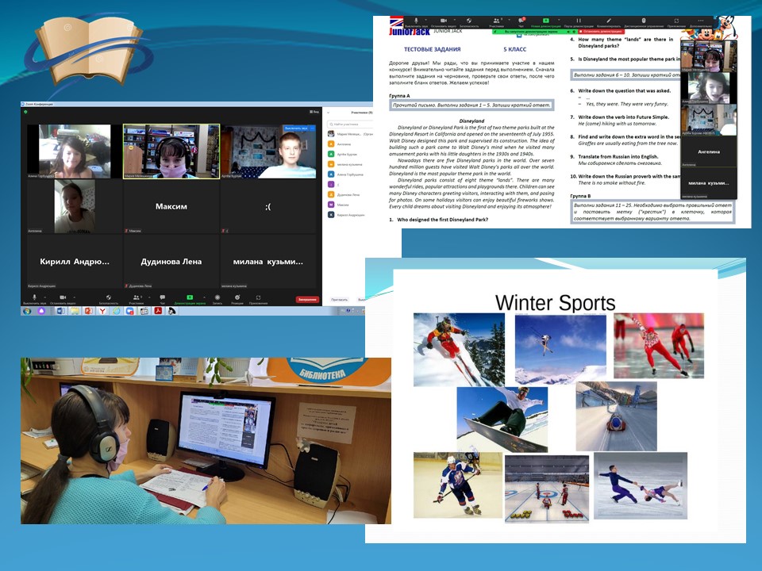Click Pause Share icon in share bar
This screenshot has height=571, width=762.
point(578,21)
